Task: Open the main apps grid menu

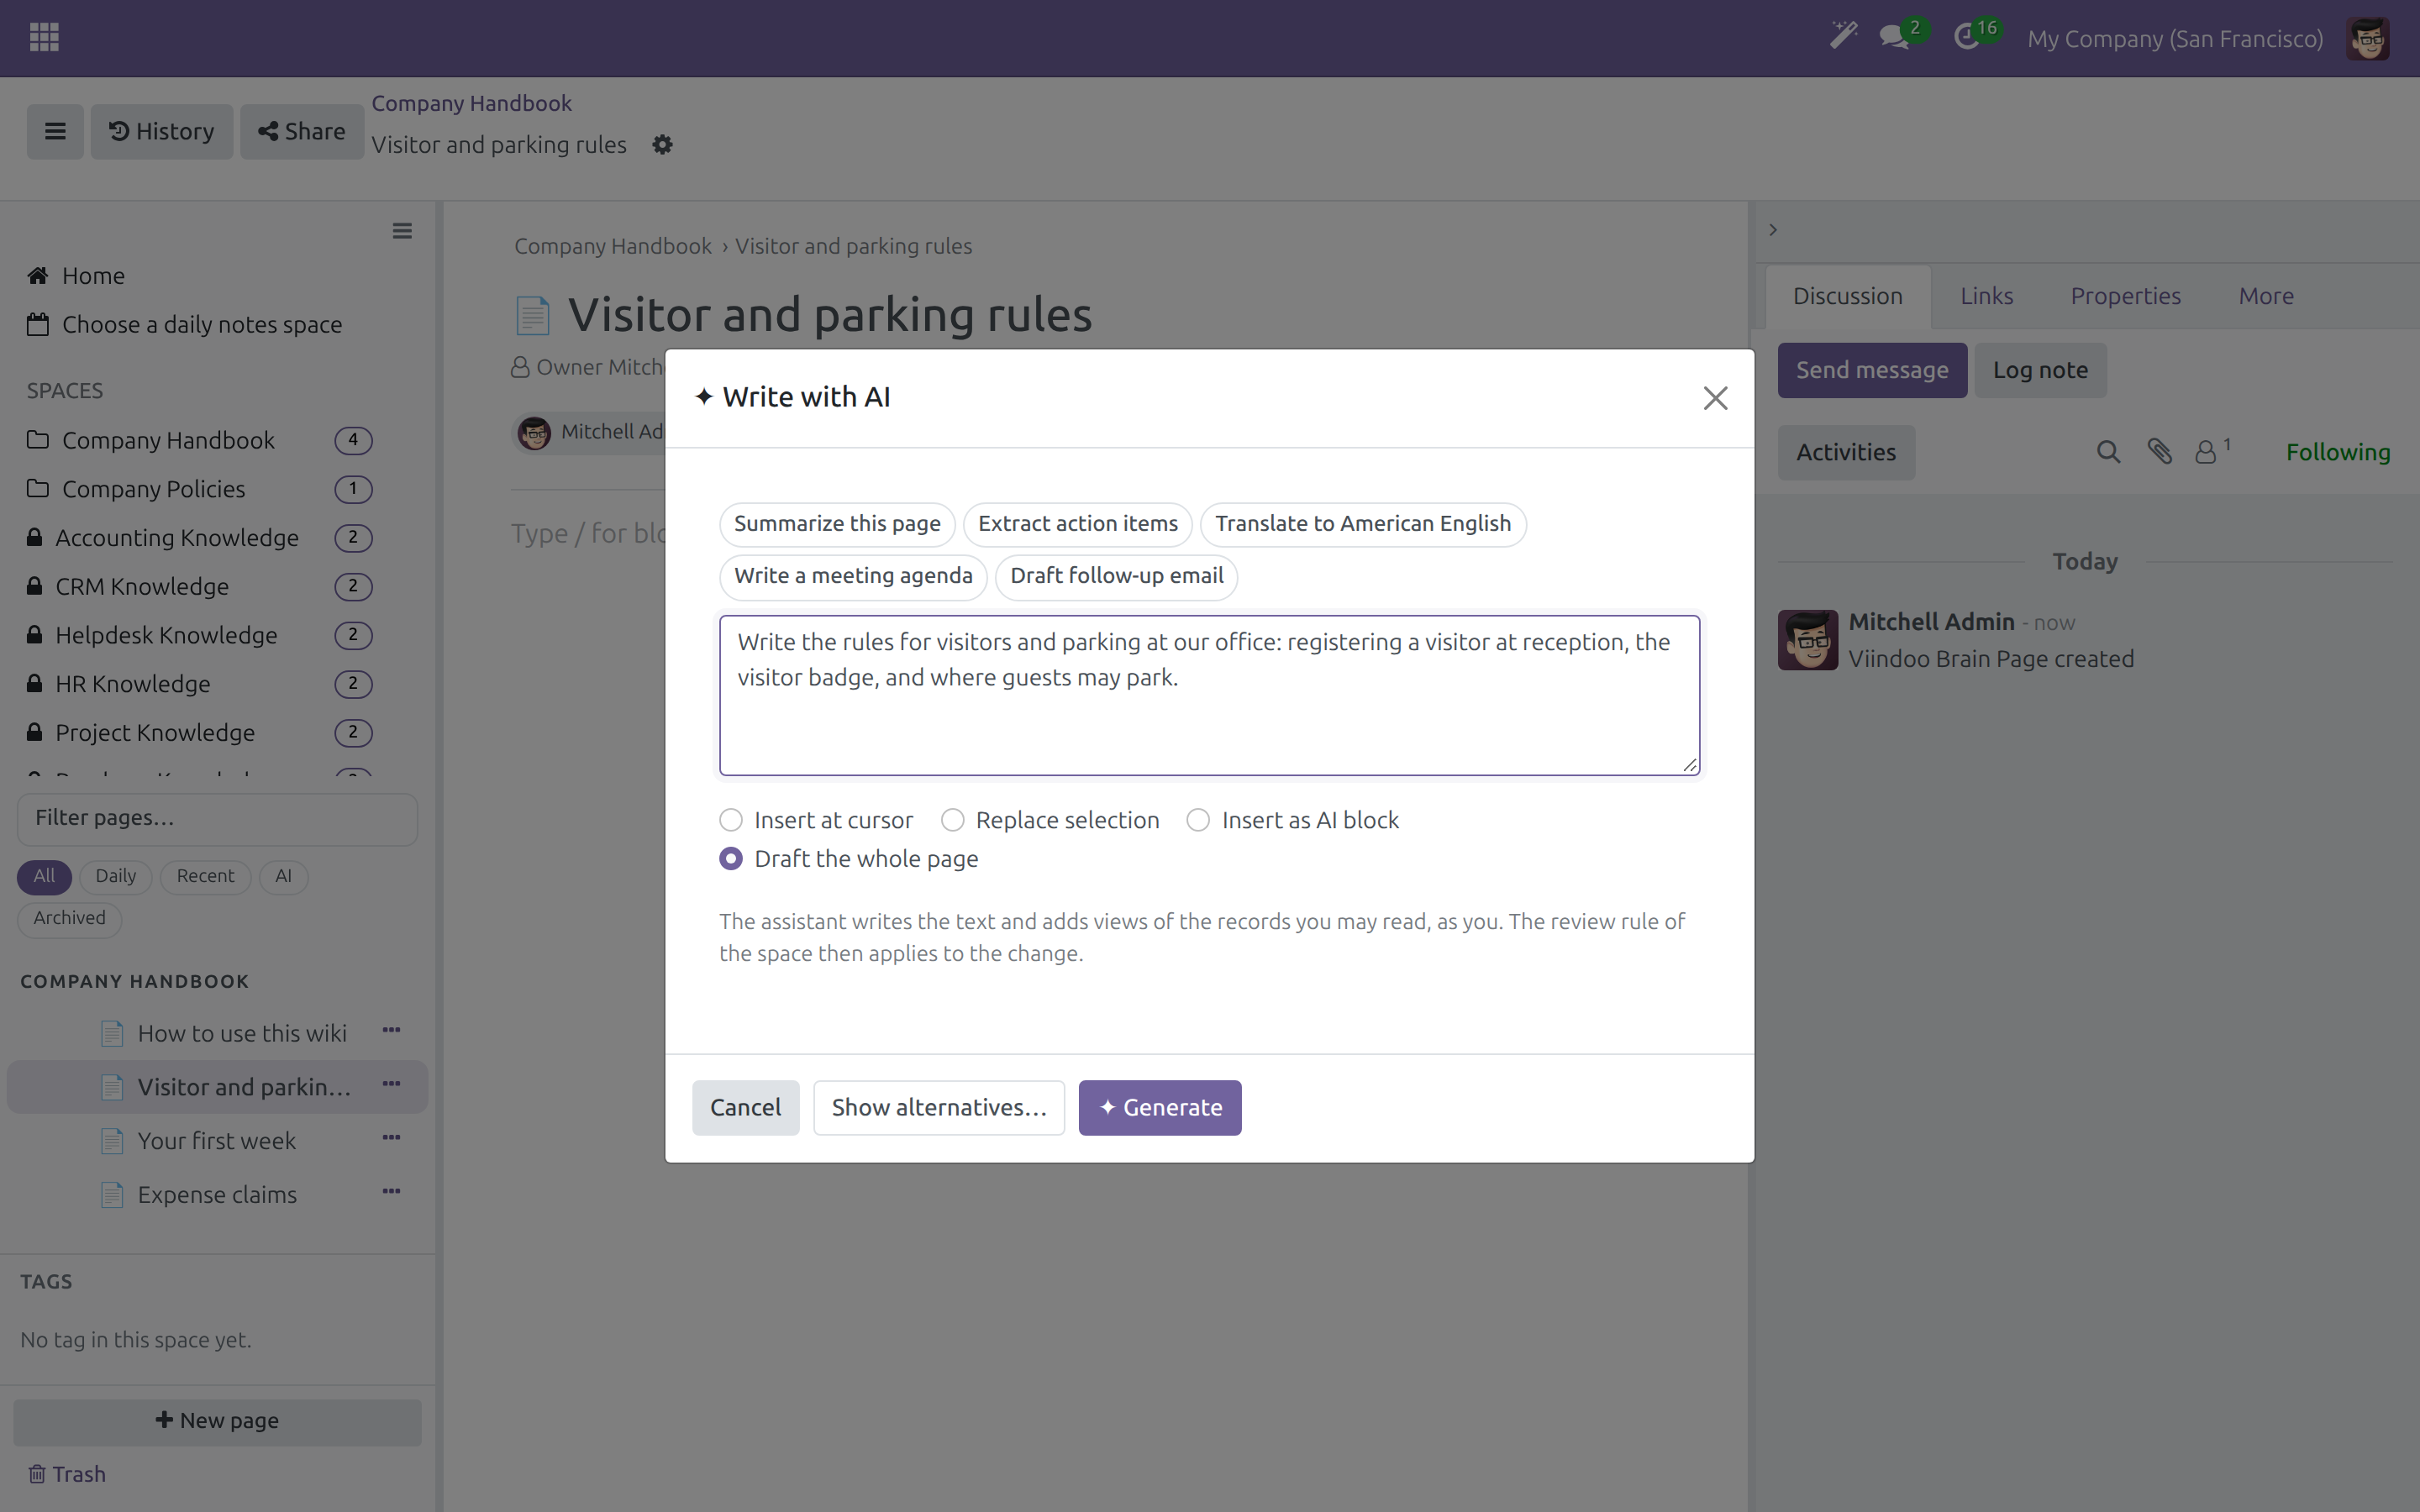Action: click(44, 38)
